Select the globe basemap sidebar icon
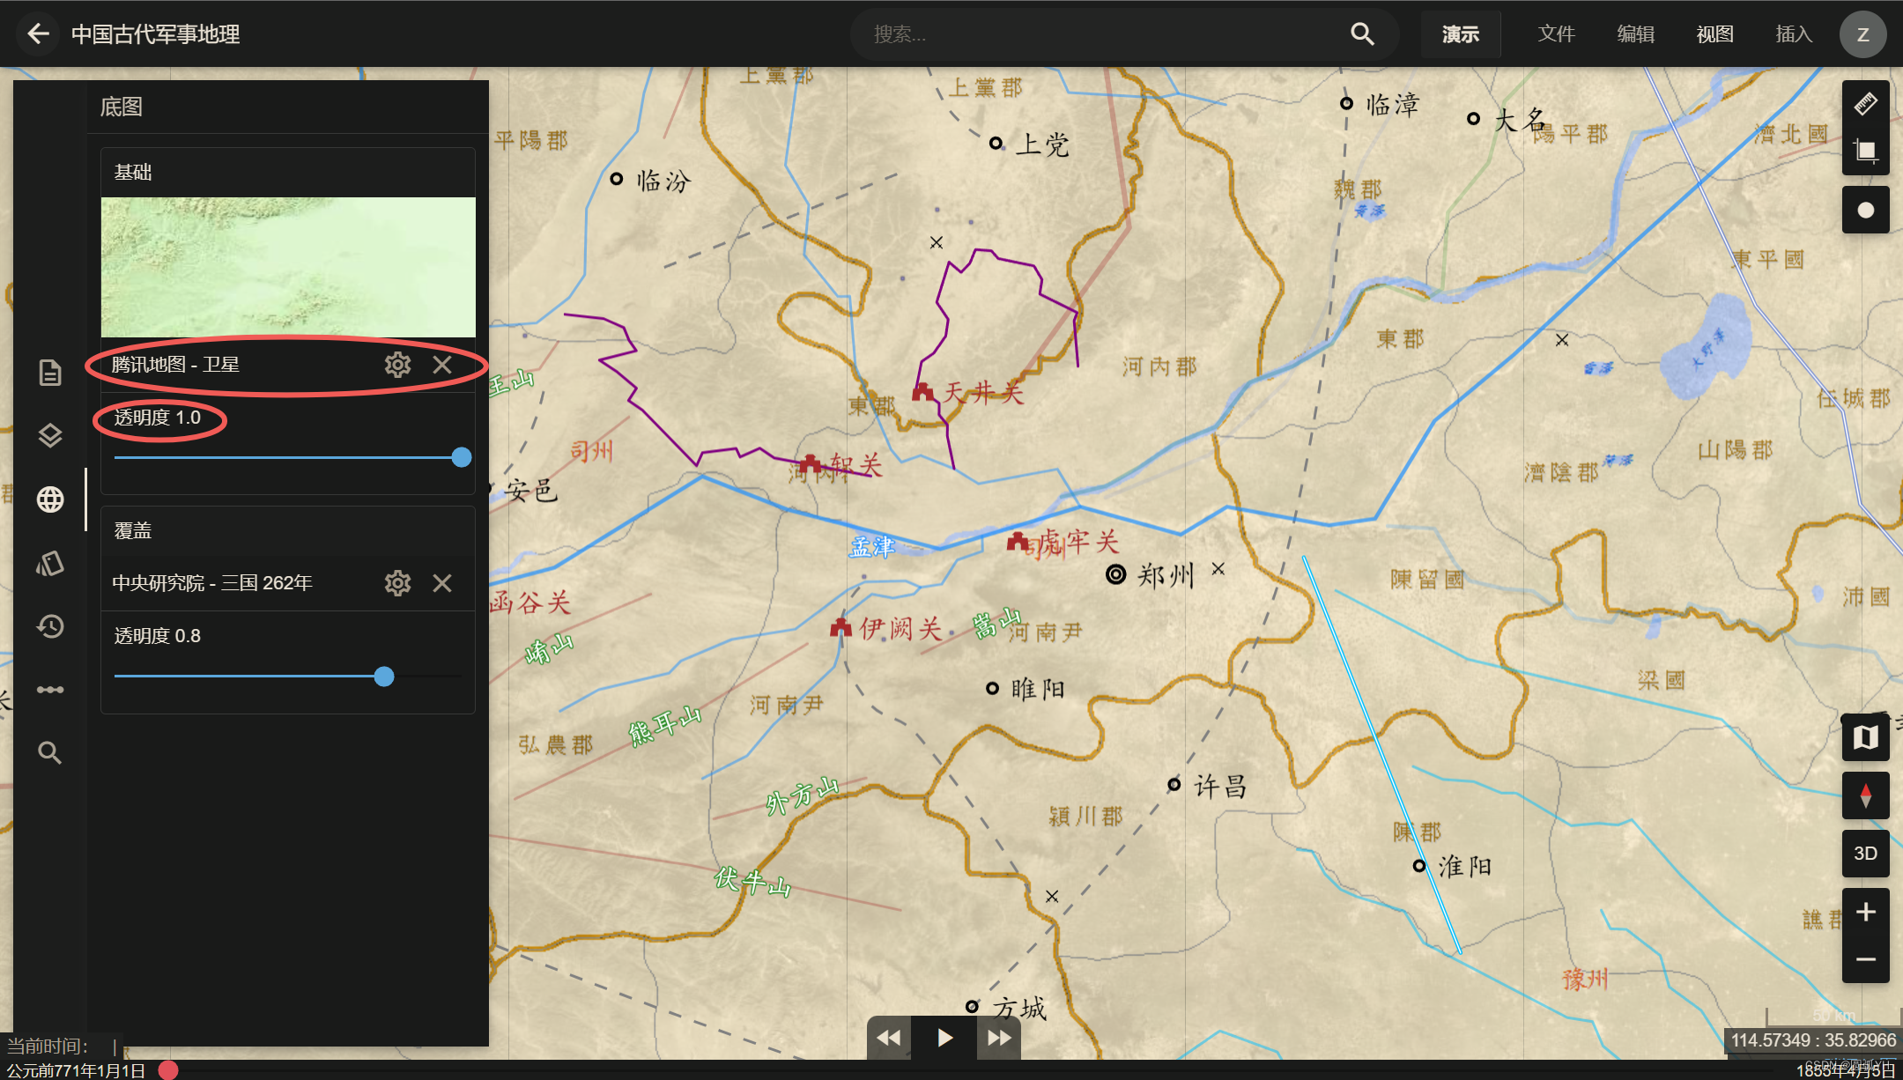 click(50, 499)
